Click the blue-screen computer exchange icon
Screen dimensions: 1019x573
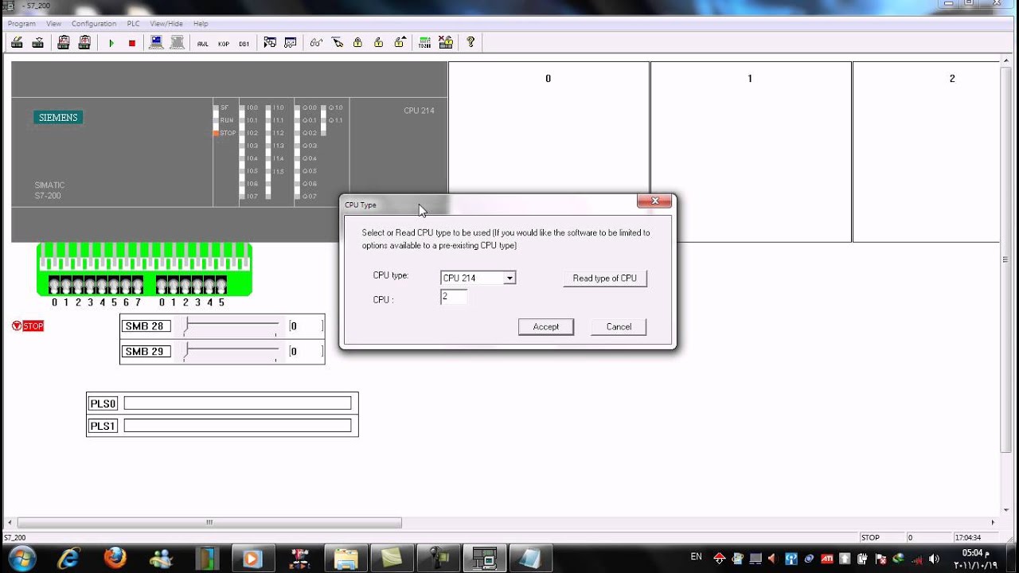point(157,42)
